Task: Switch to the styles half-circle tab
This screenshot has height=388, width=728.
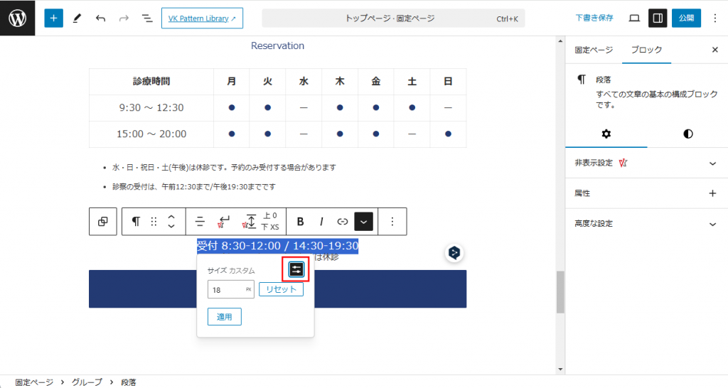Action: click(687, 134)
